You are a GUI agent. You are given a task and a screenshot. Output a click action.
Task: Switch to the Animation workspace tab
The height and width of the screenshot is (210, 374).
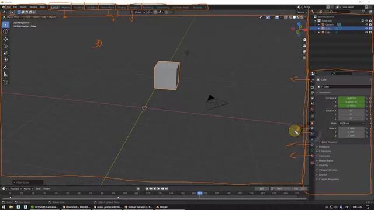(134, 8)
